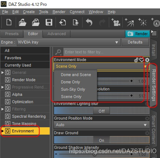This screenshot has height=158, width=160.
Task: Open Environment Mode gear settings
Action: [147, 60]
